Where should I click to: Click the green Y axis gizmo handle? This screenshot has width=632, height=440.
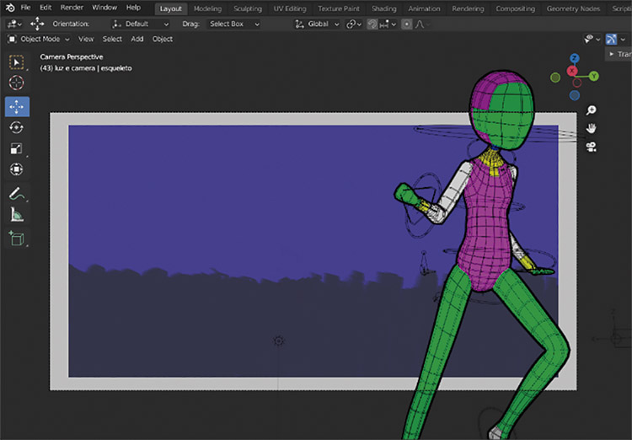click(x=594, y=76)
